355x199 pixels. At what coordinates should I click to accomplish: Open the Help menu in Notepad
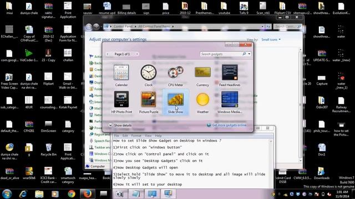[158, 135]
